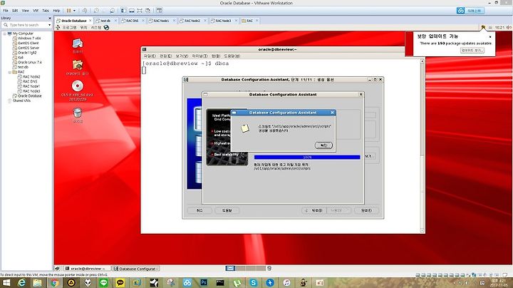Click the Pause VM toolbar icon
The image size is (513, 288).
coord(68,11)
